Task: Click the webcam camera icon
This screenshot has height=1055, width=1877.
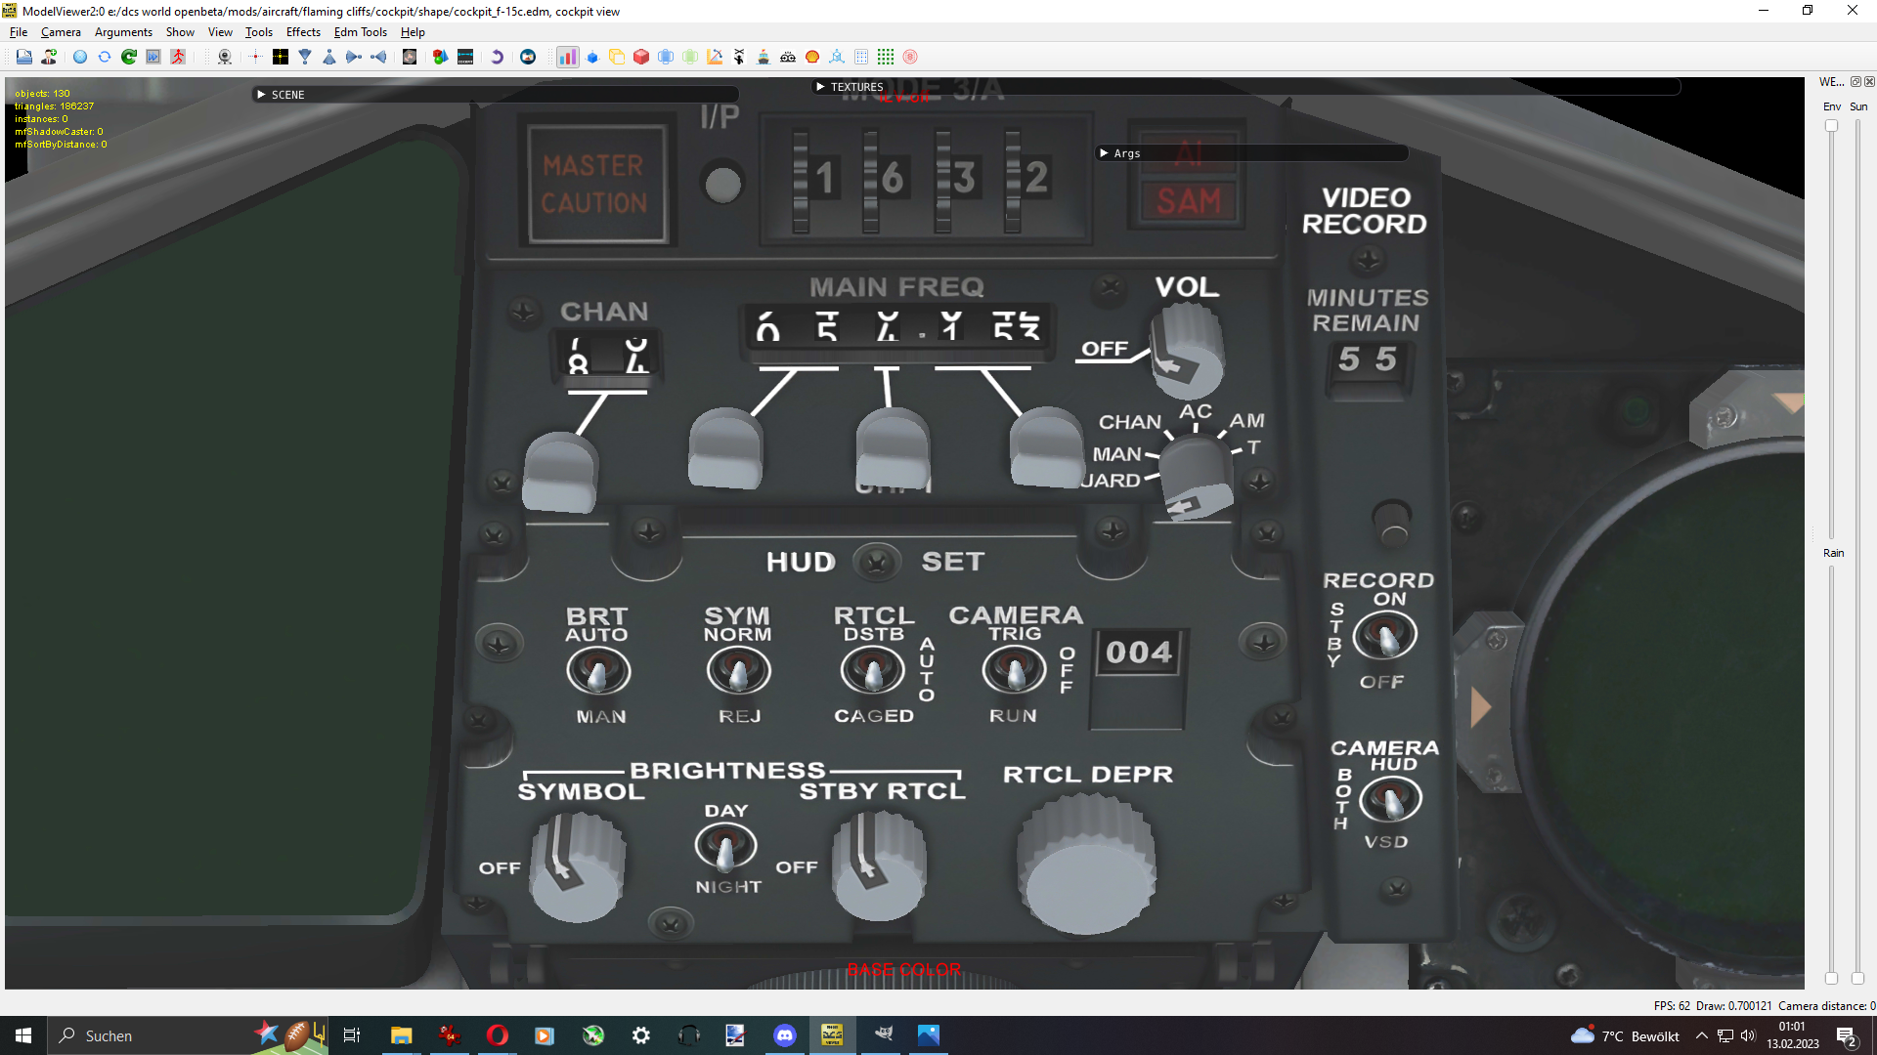Action: coord(225,57)
